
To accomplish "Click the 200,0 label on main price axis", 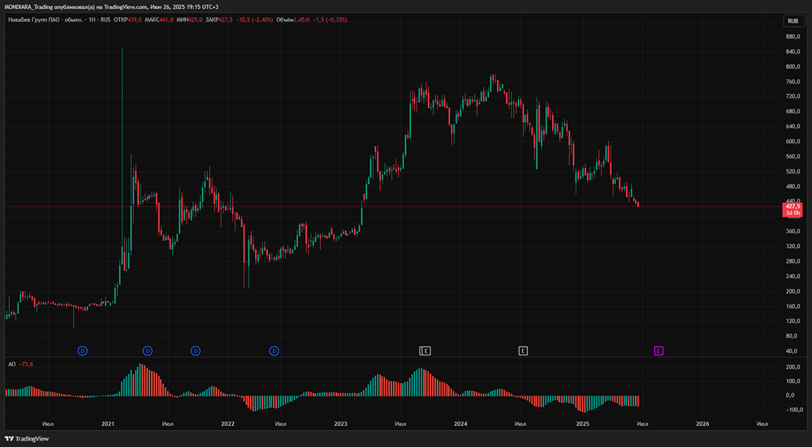I will pos(793,291).
